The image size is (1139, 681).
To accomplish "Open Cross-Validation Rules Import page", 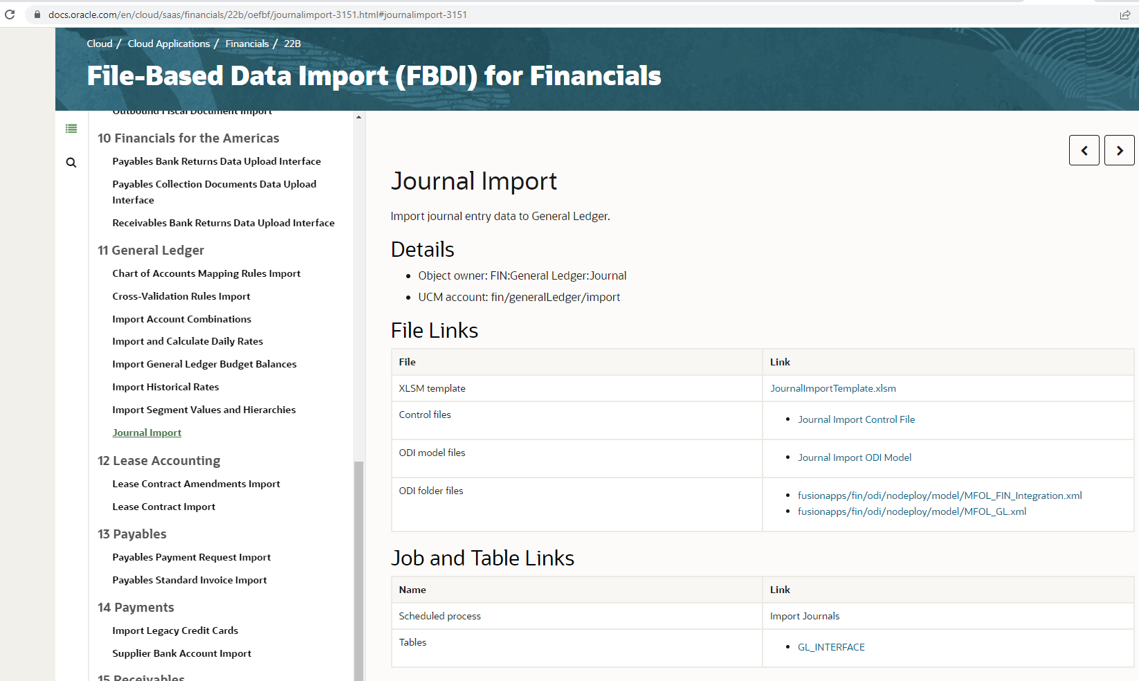I will click(x=181, y=296).
